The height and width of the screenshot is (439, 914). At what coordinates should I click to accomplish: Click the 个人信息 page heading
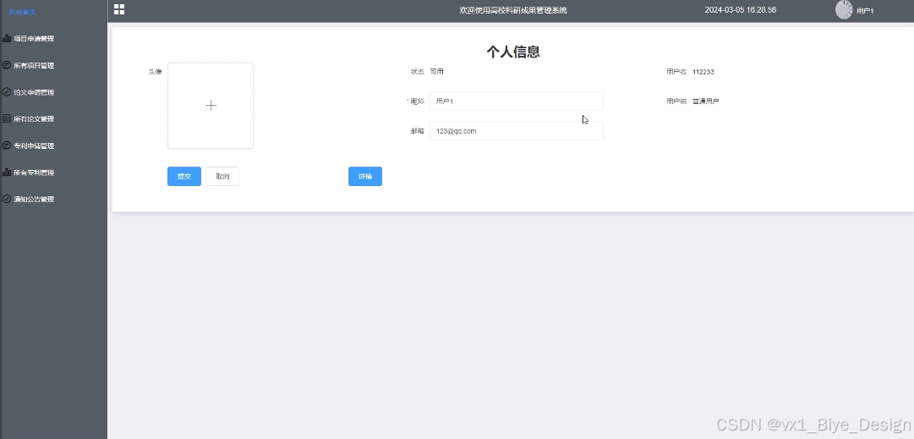tap(513, 52)
